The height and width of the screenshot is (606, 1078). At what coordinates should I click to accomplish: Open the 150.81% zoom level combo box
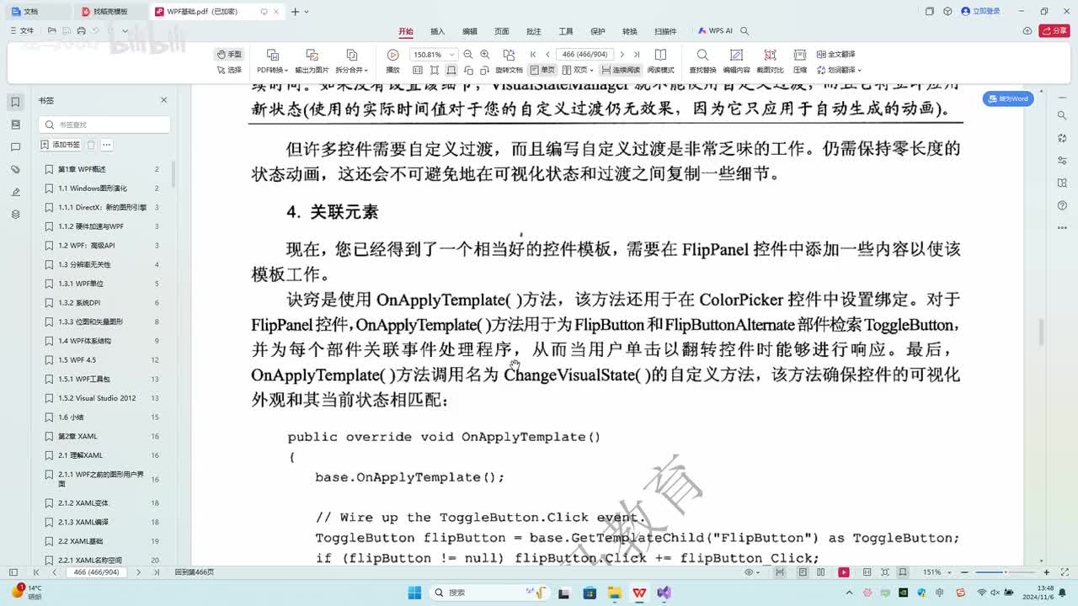coord(433,54)
